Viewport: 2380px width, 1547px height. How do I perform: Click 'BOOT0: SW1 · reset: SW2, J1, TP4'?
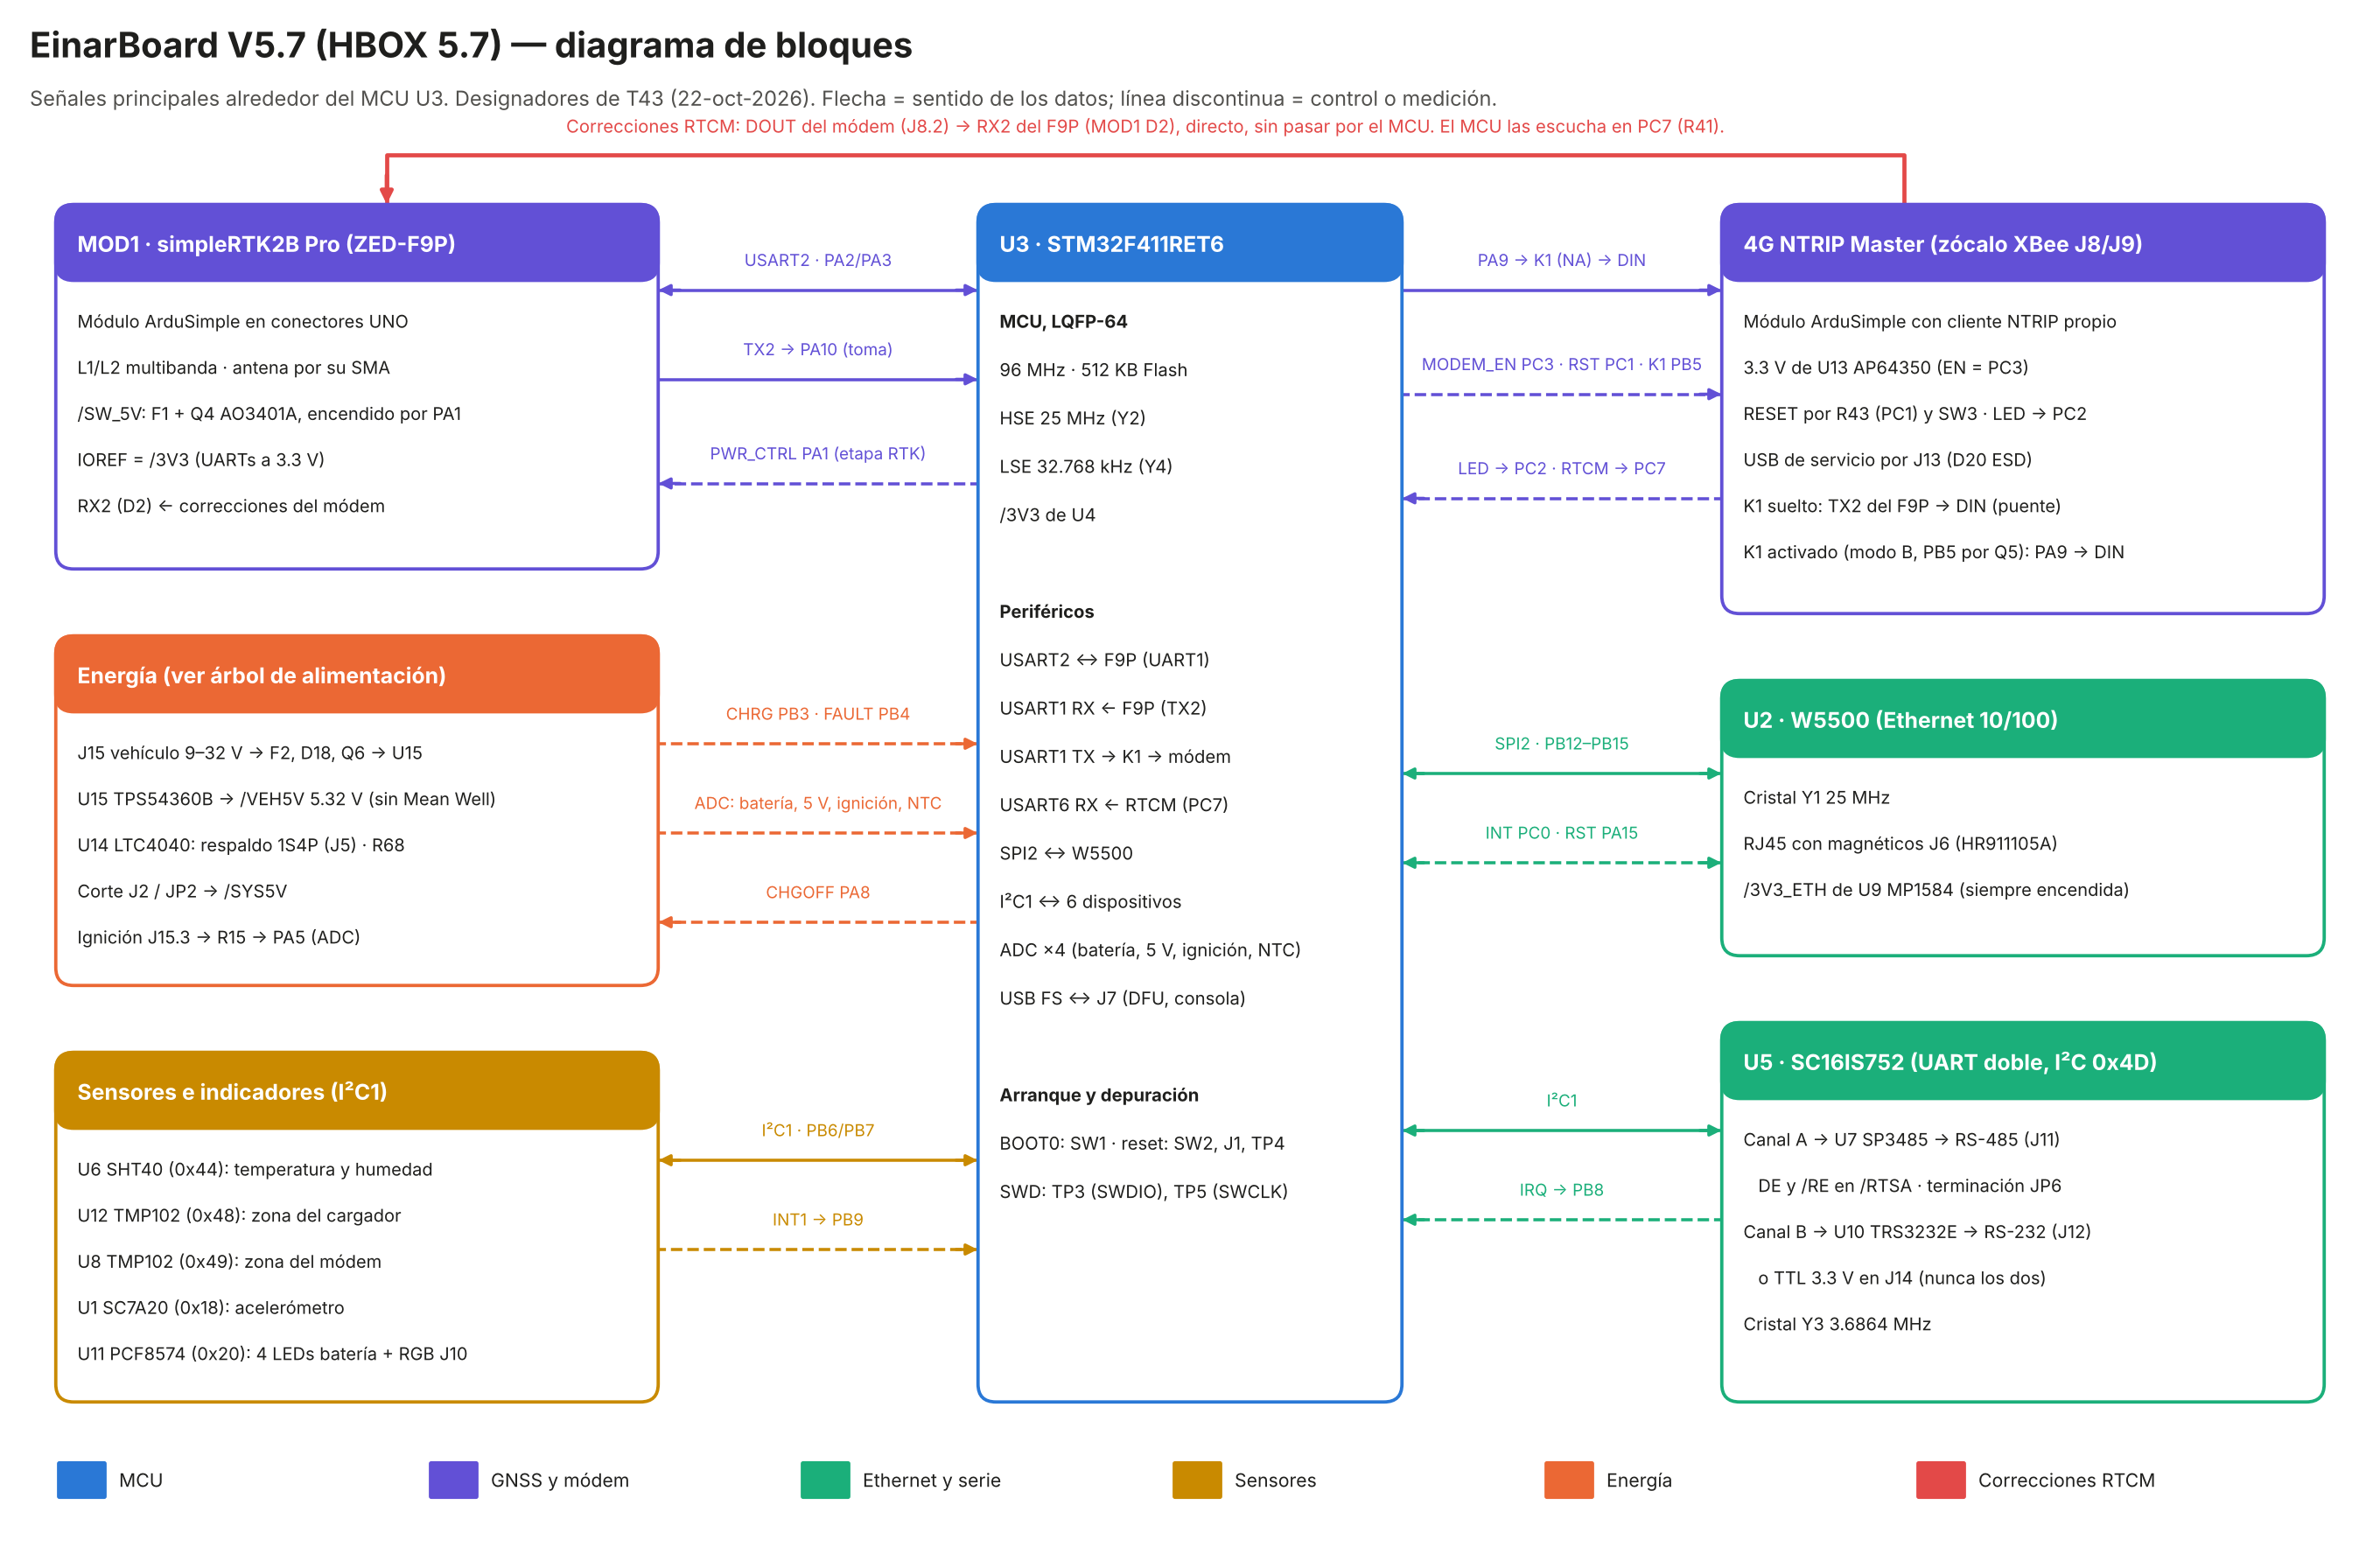(x=1141, y=1143)
